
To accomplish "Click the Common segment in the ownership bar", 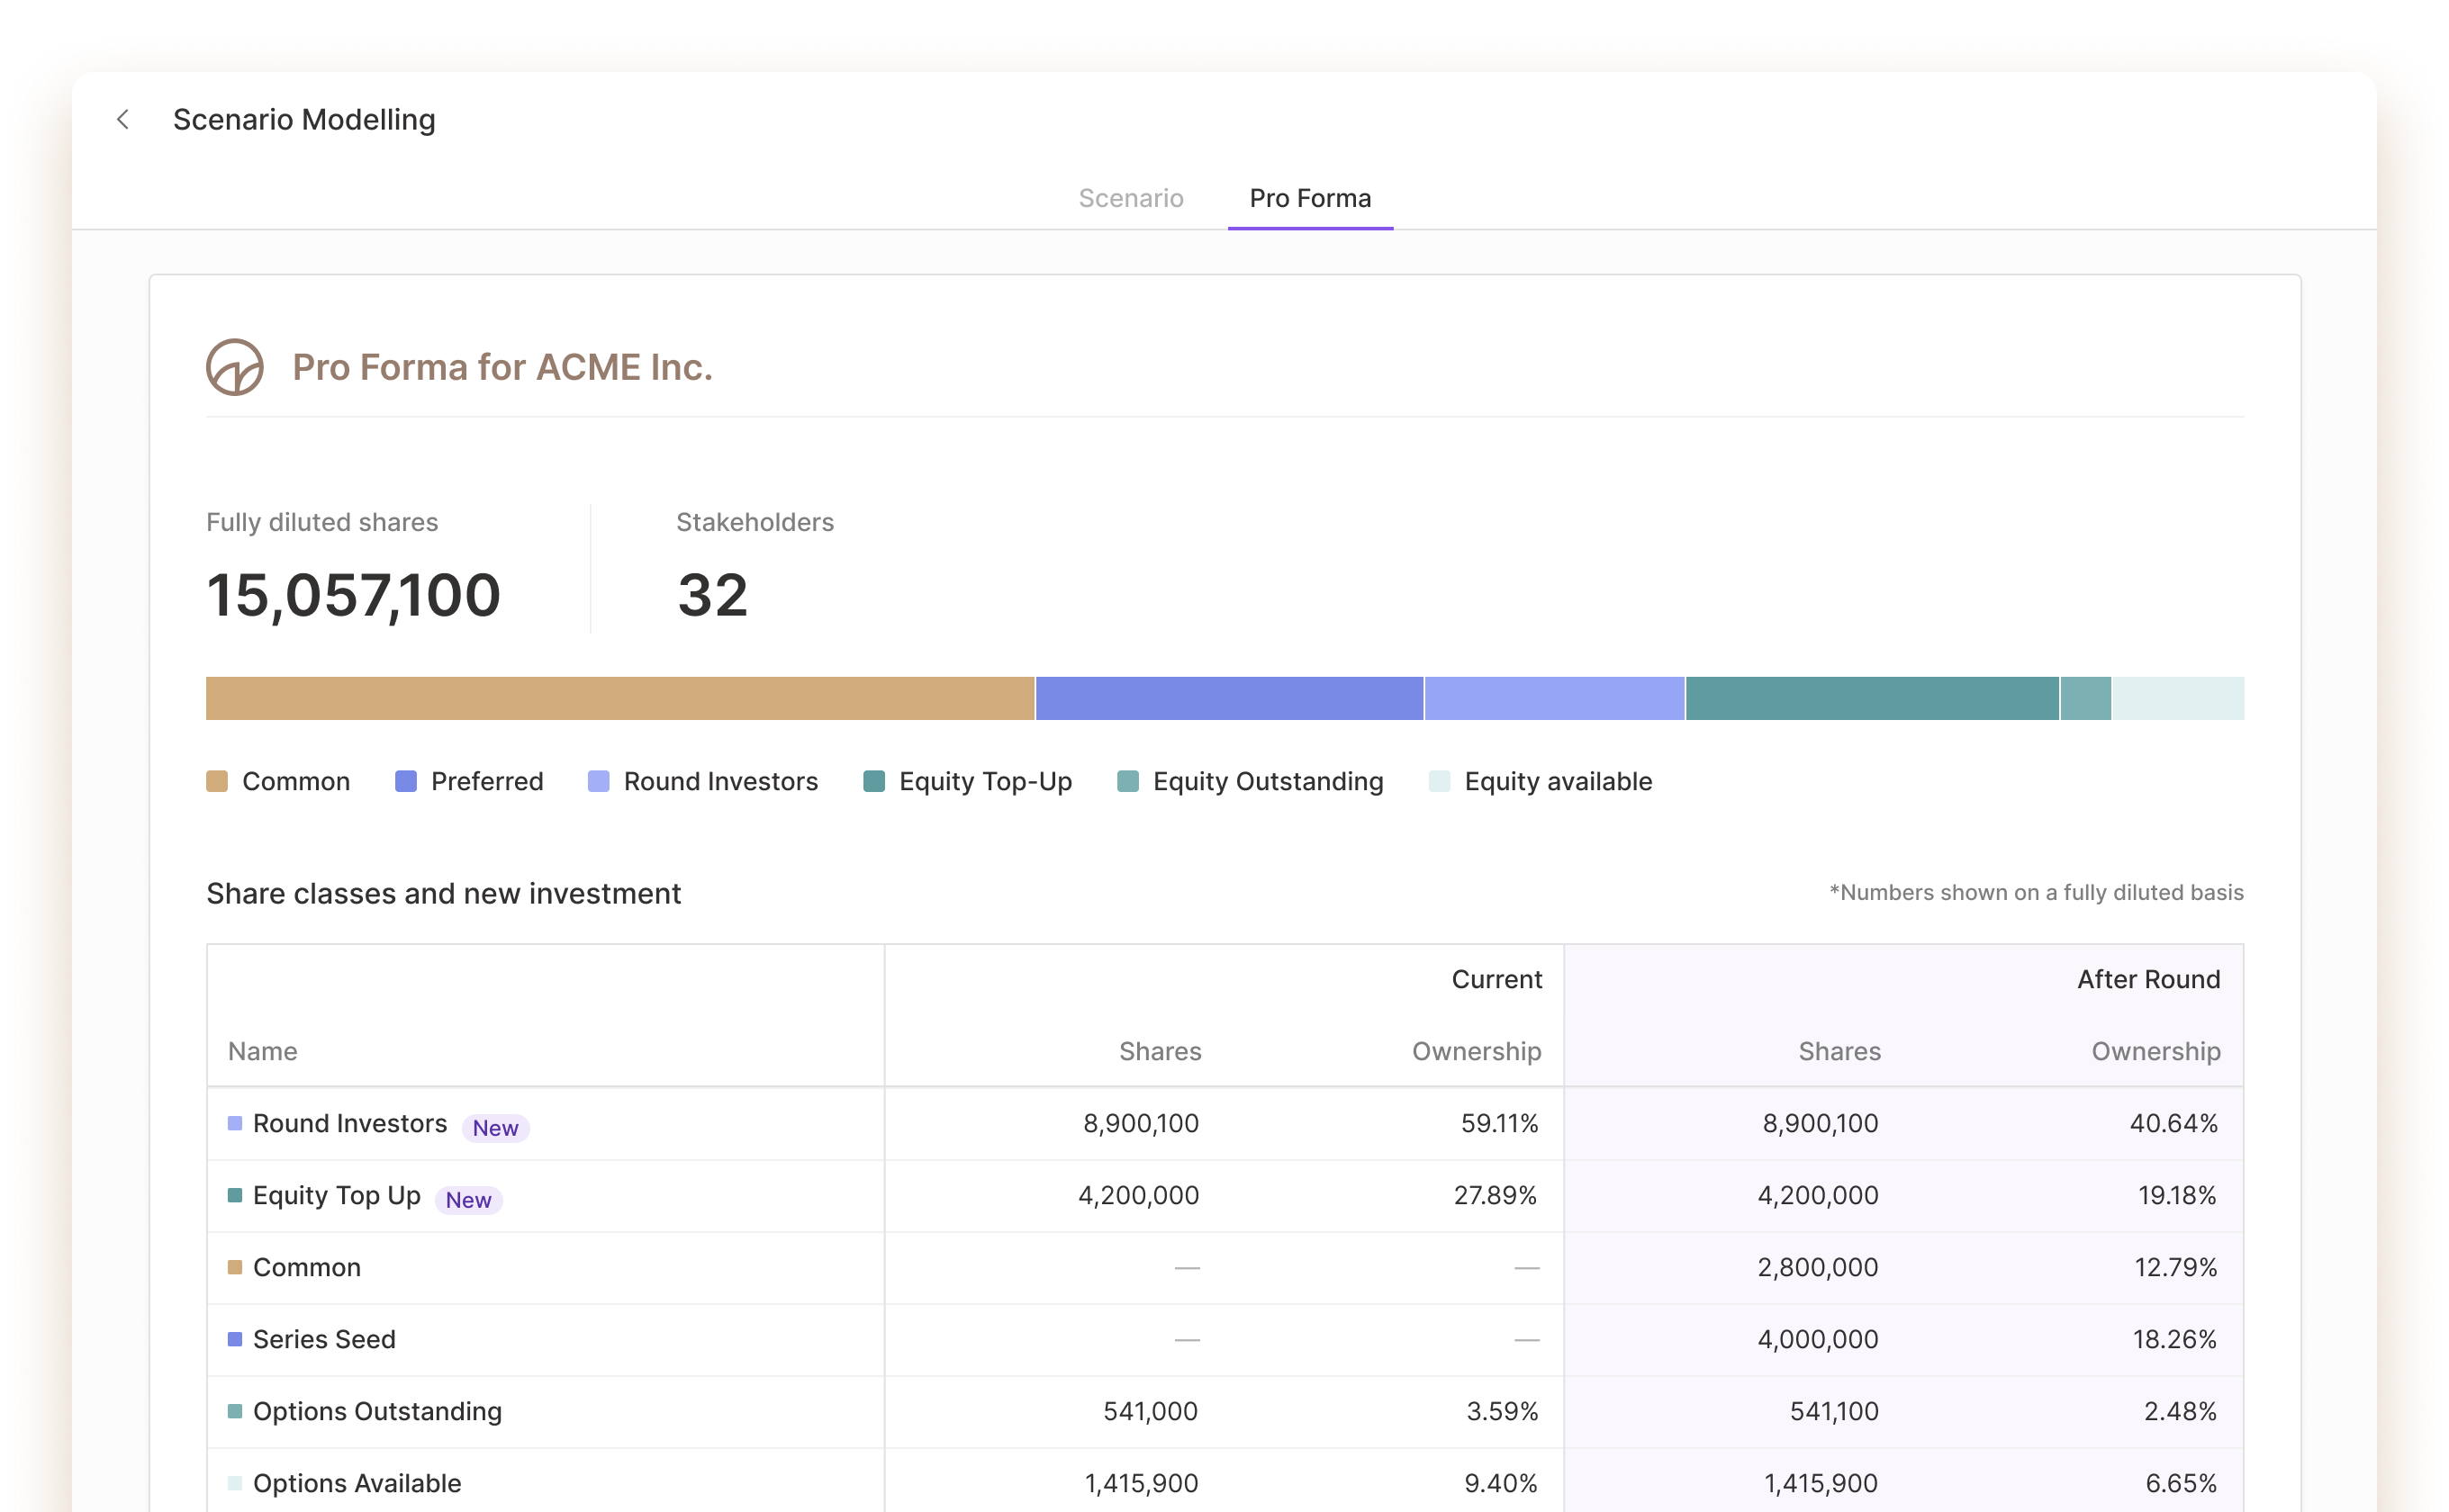I will coord(619,698).
